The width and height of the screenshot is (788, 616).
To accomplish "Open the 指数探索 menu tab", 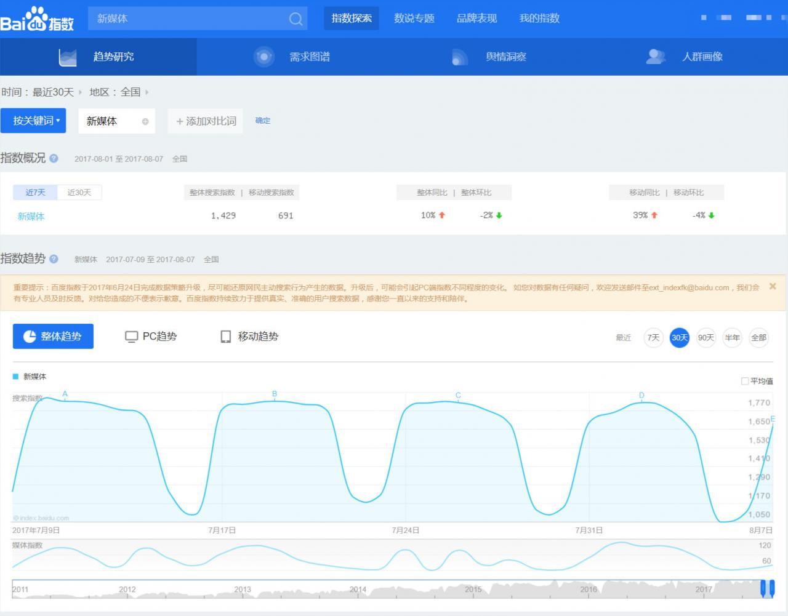I will (x=352, y=18).
